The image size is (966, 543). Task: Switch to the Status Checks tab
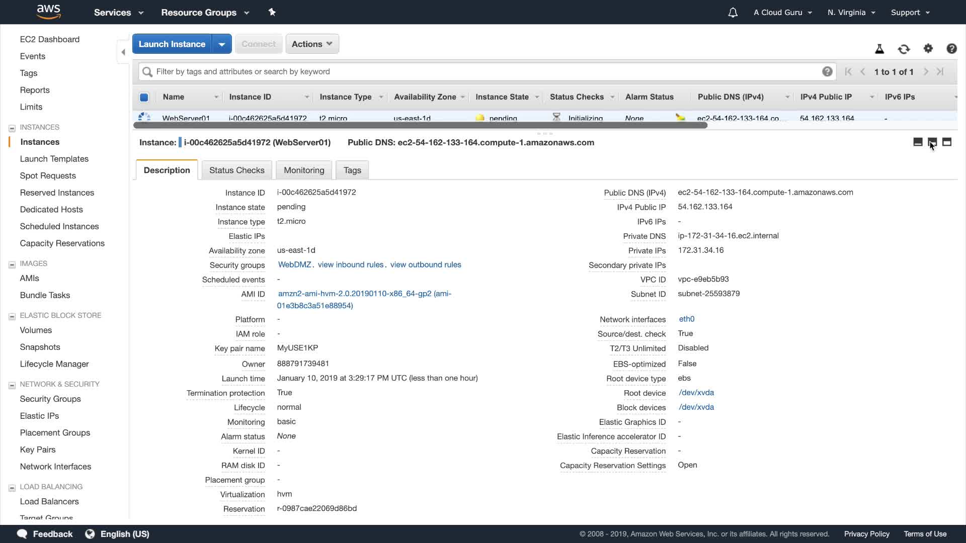236,170
